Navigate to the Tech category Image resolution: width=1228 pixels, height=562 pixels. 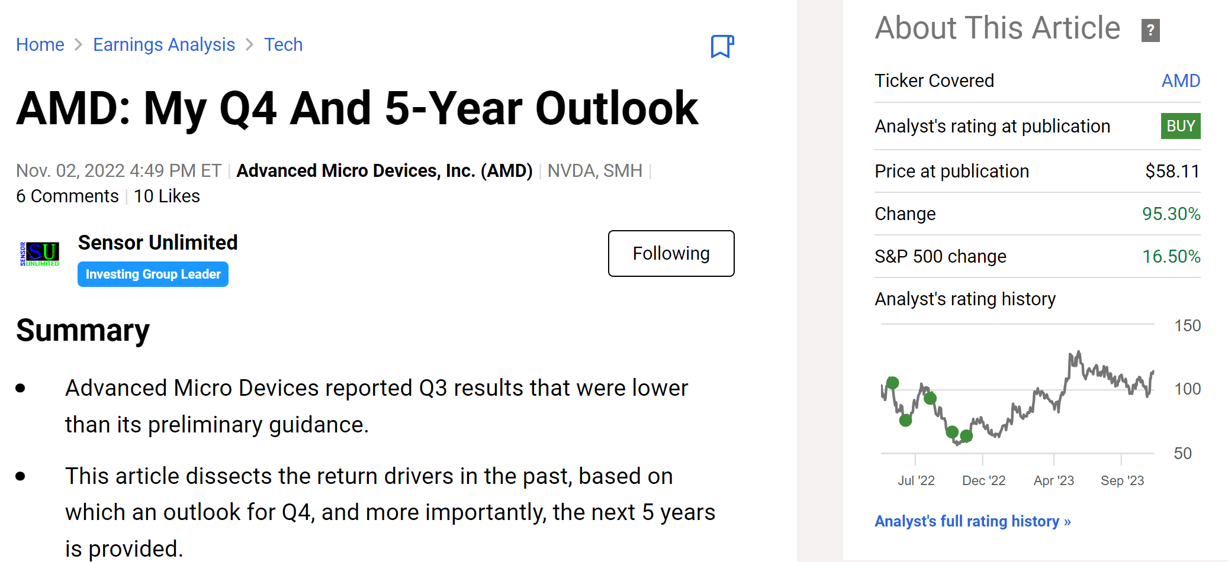point(283,44)
